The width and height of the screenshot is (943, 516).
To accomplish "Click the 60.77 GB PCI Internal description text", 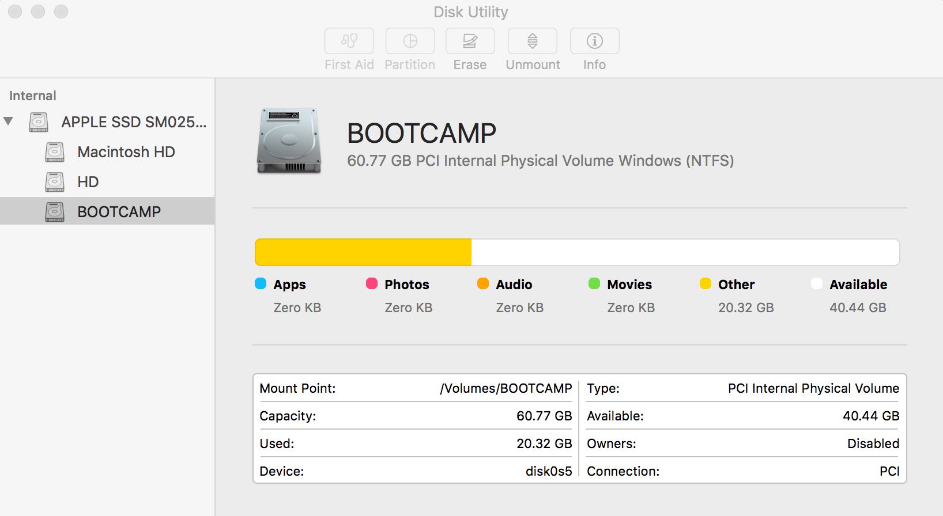I will (x=541, y=161).
